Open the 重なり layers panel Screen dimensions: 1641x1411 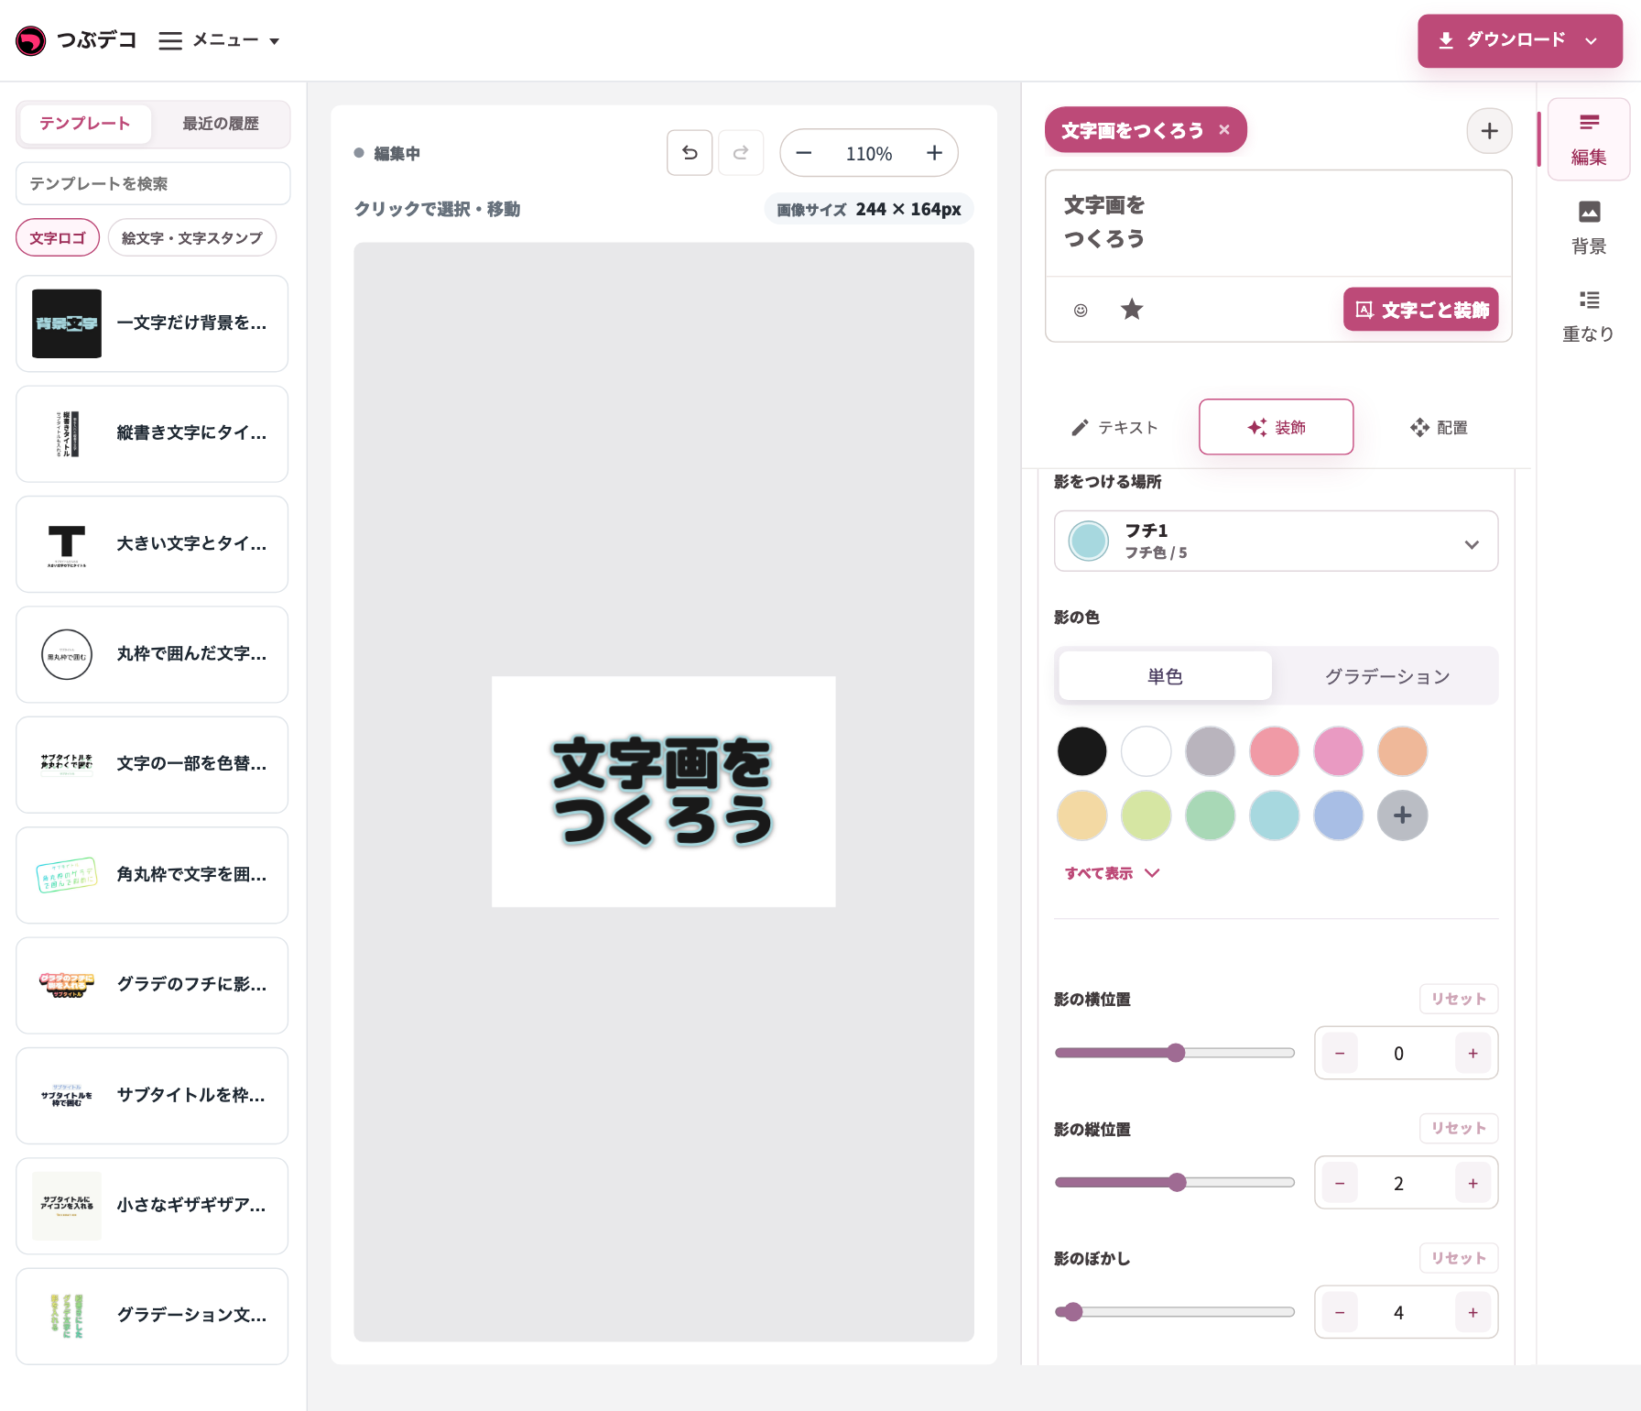(x=1589, y=316)
